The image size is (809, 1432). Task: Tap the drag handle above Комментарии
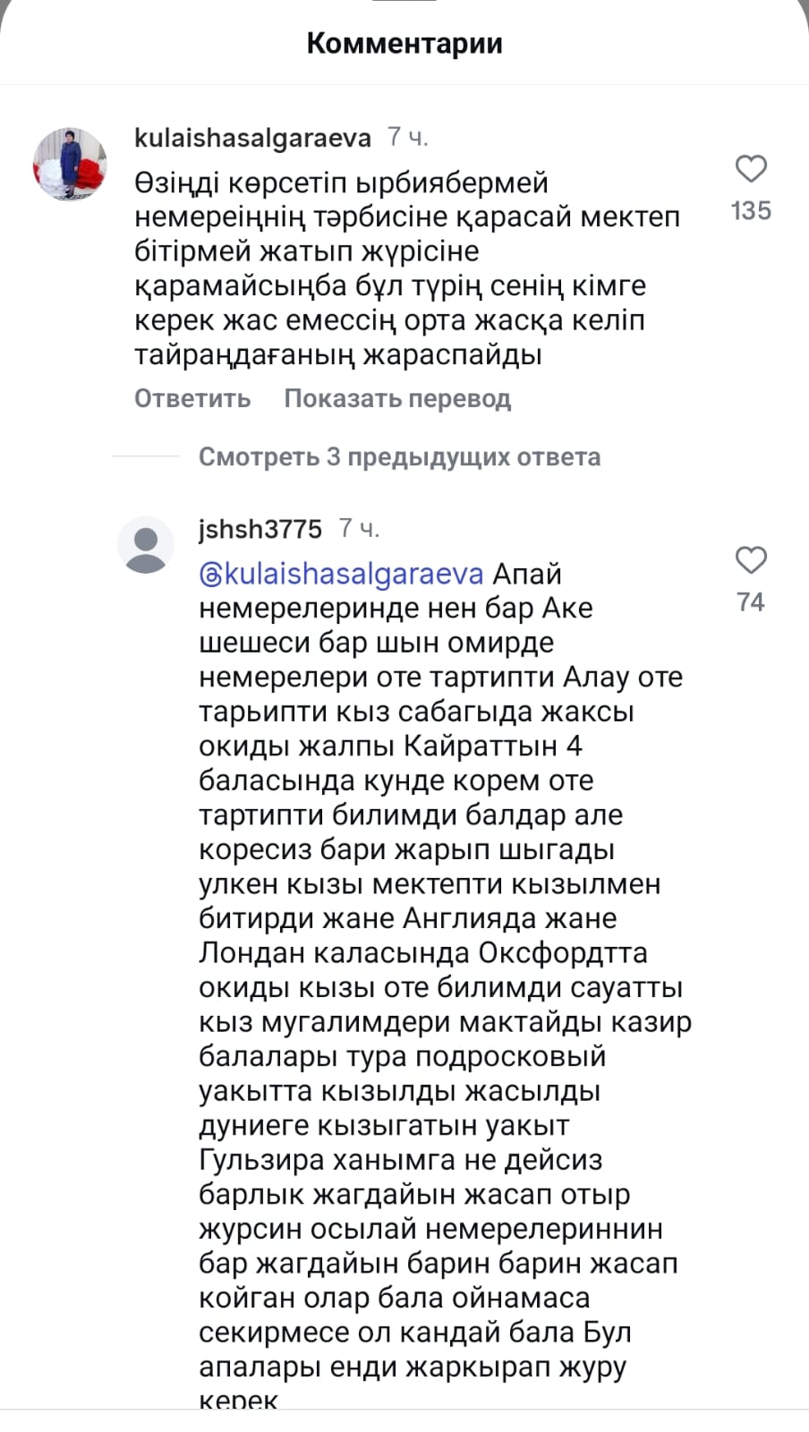coord(404,2)
